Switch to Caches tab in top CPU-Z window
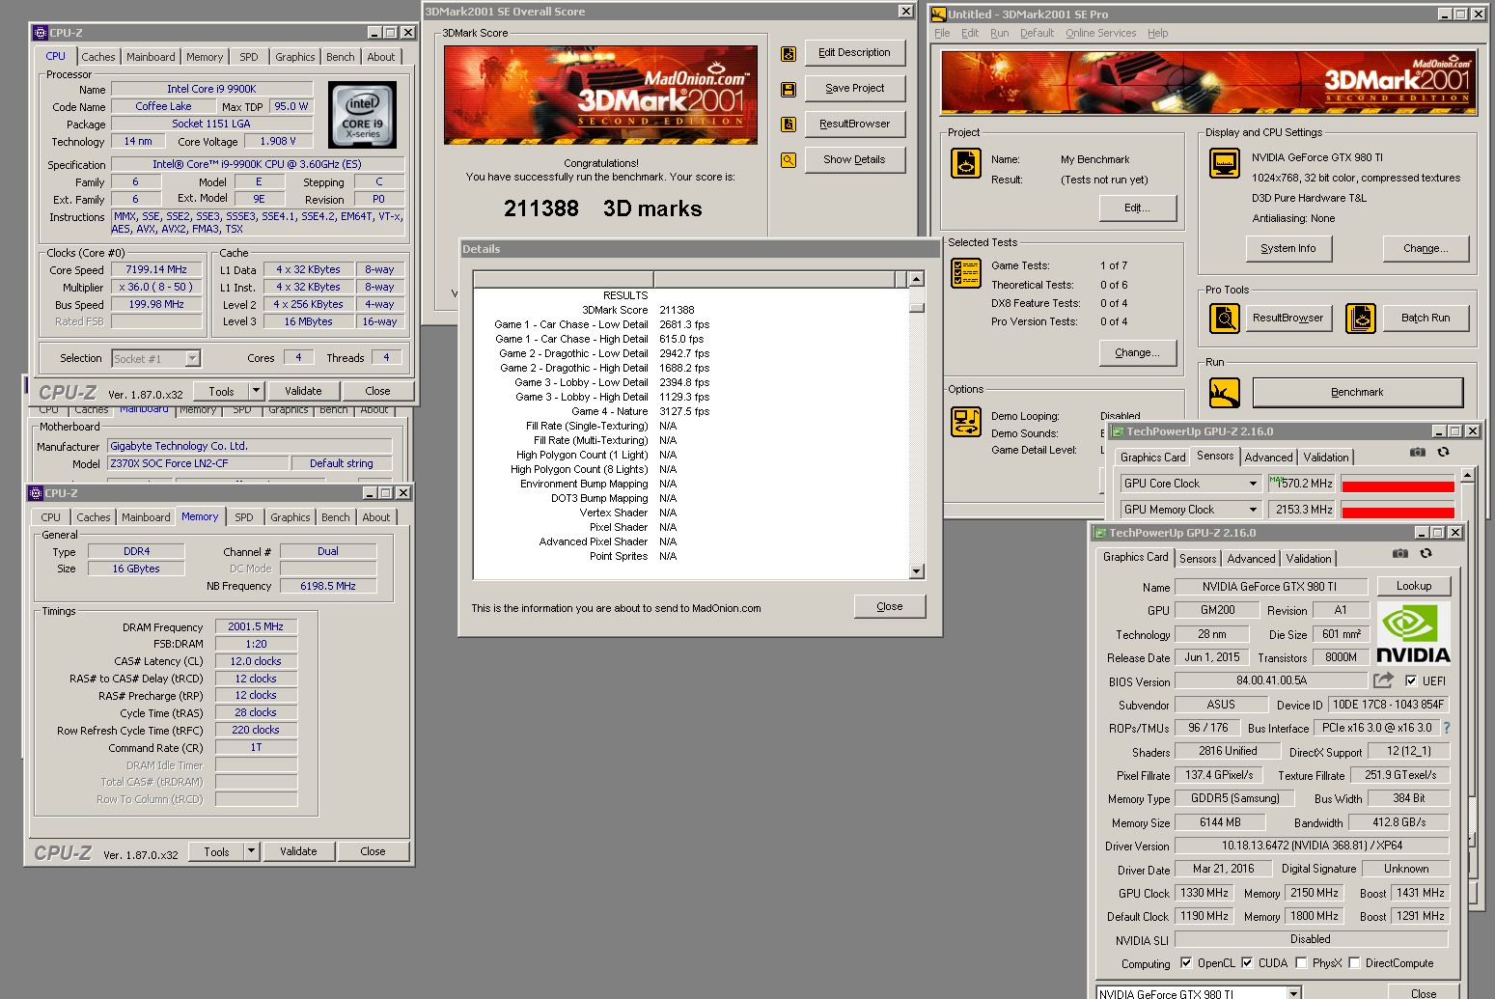The height and width of the screenshot is (999, 1495). pyautogui.click(x=97, y=57)
